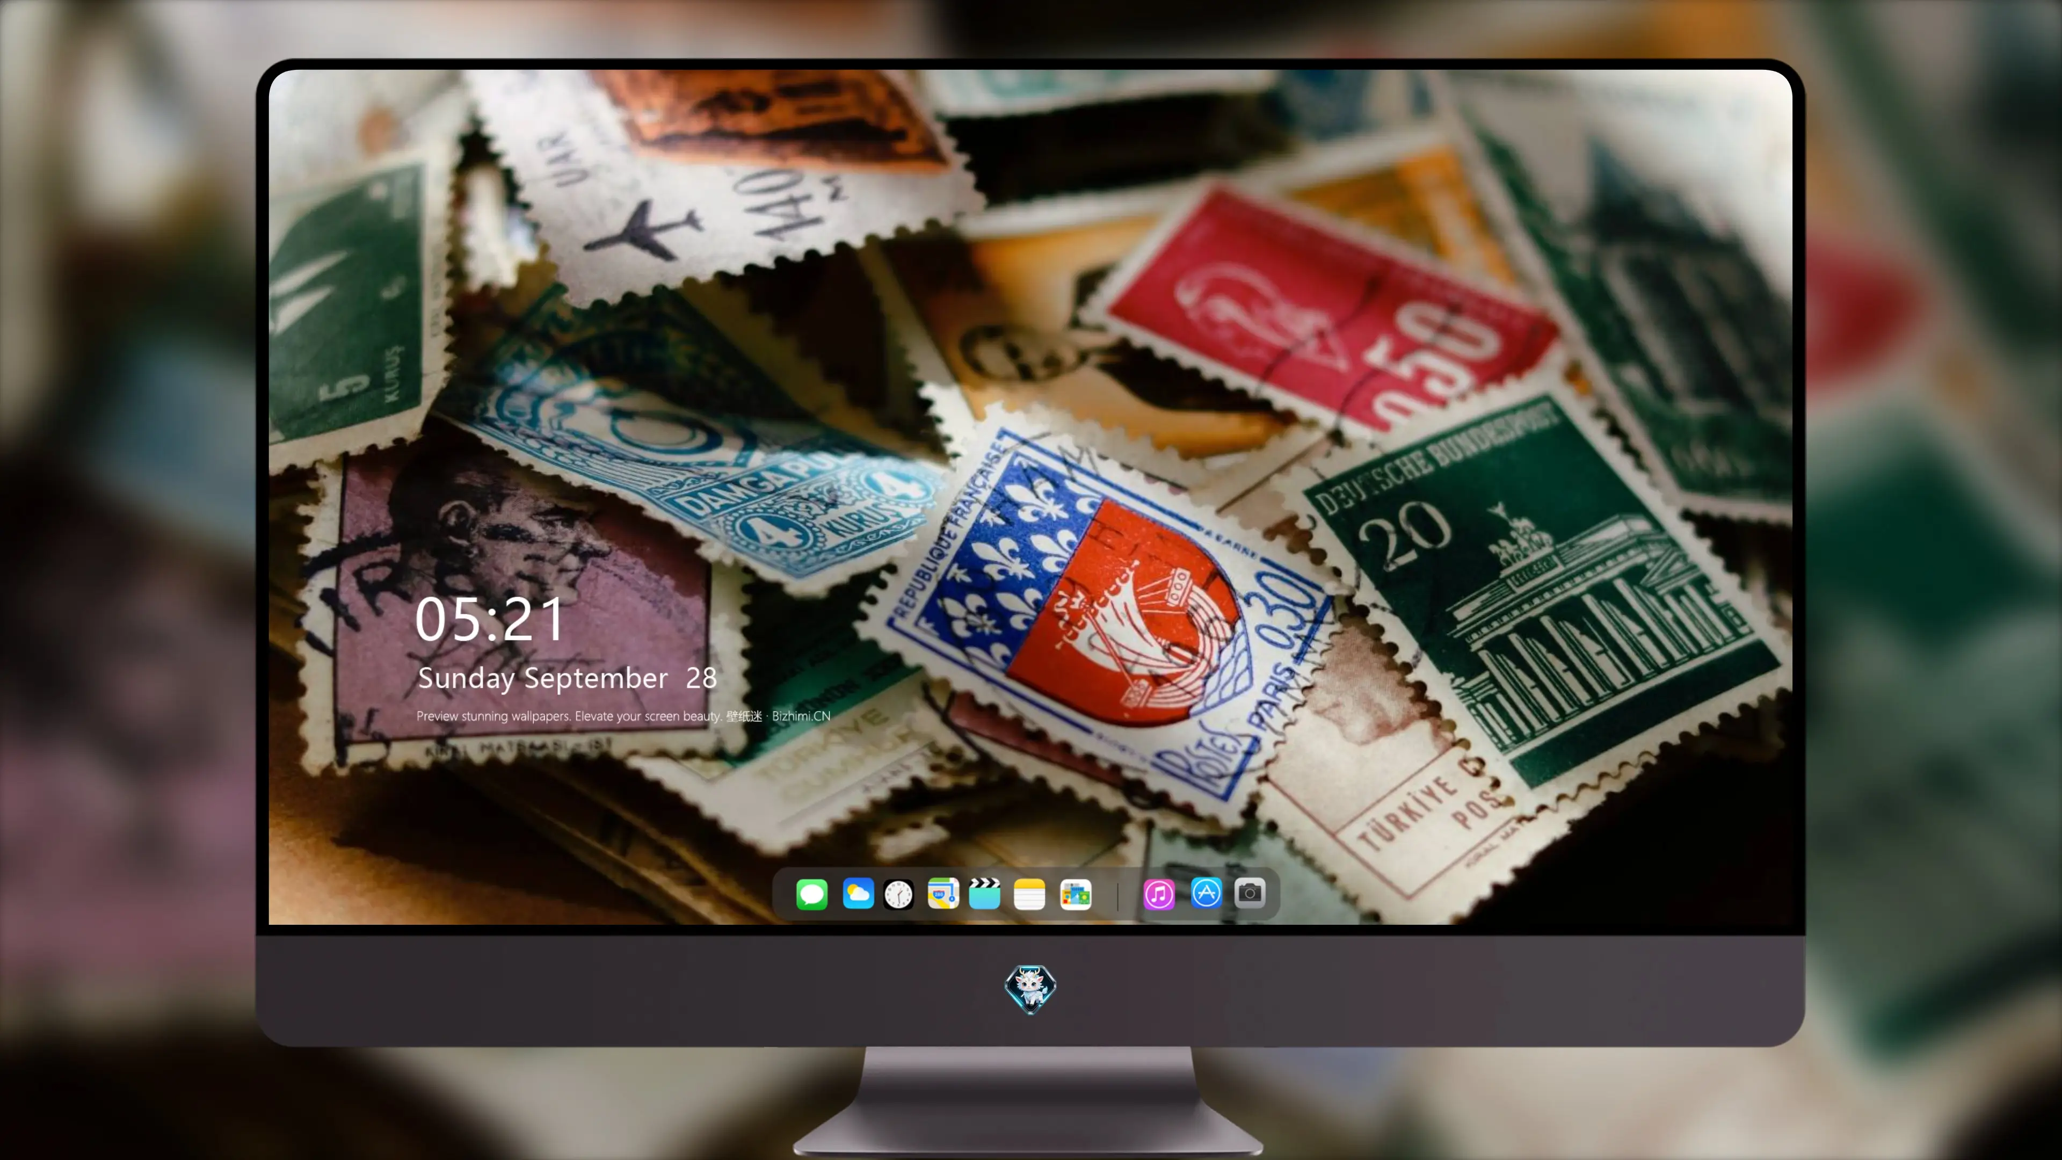Click the 05:21 clock display

pos(490,620)
